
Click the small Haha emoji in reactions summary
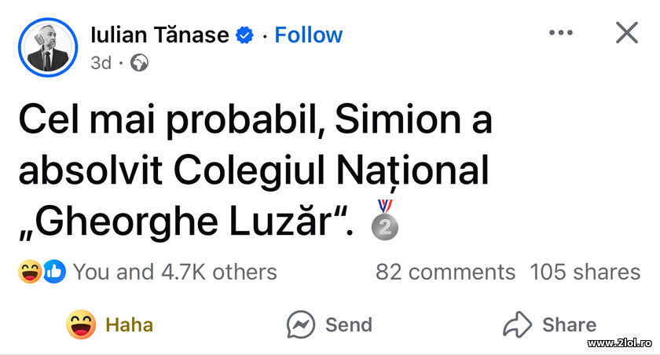30,272
